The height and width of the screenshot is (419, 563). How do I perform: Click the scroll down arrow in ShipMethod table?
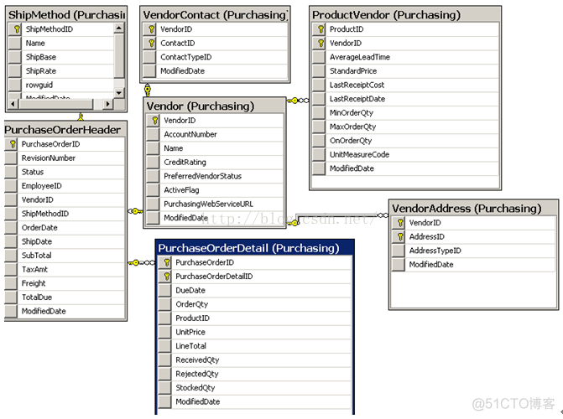[x=119, y=92]
